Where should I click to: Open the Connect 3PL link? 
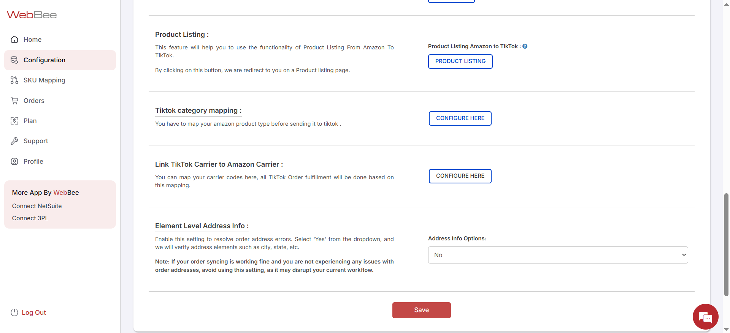(x=30, y=218)
